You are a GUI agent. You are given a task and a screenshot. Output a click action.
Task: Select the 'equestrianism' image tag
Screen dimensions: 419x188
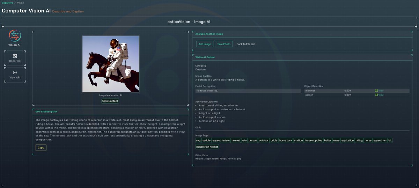[221, 140]
